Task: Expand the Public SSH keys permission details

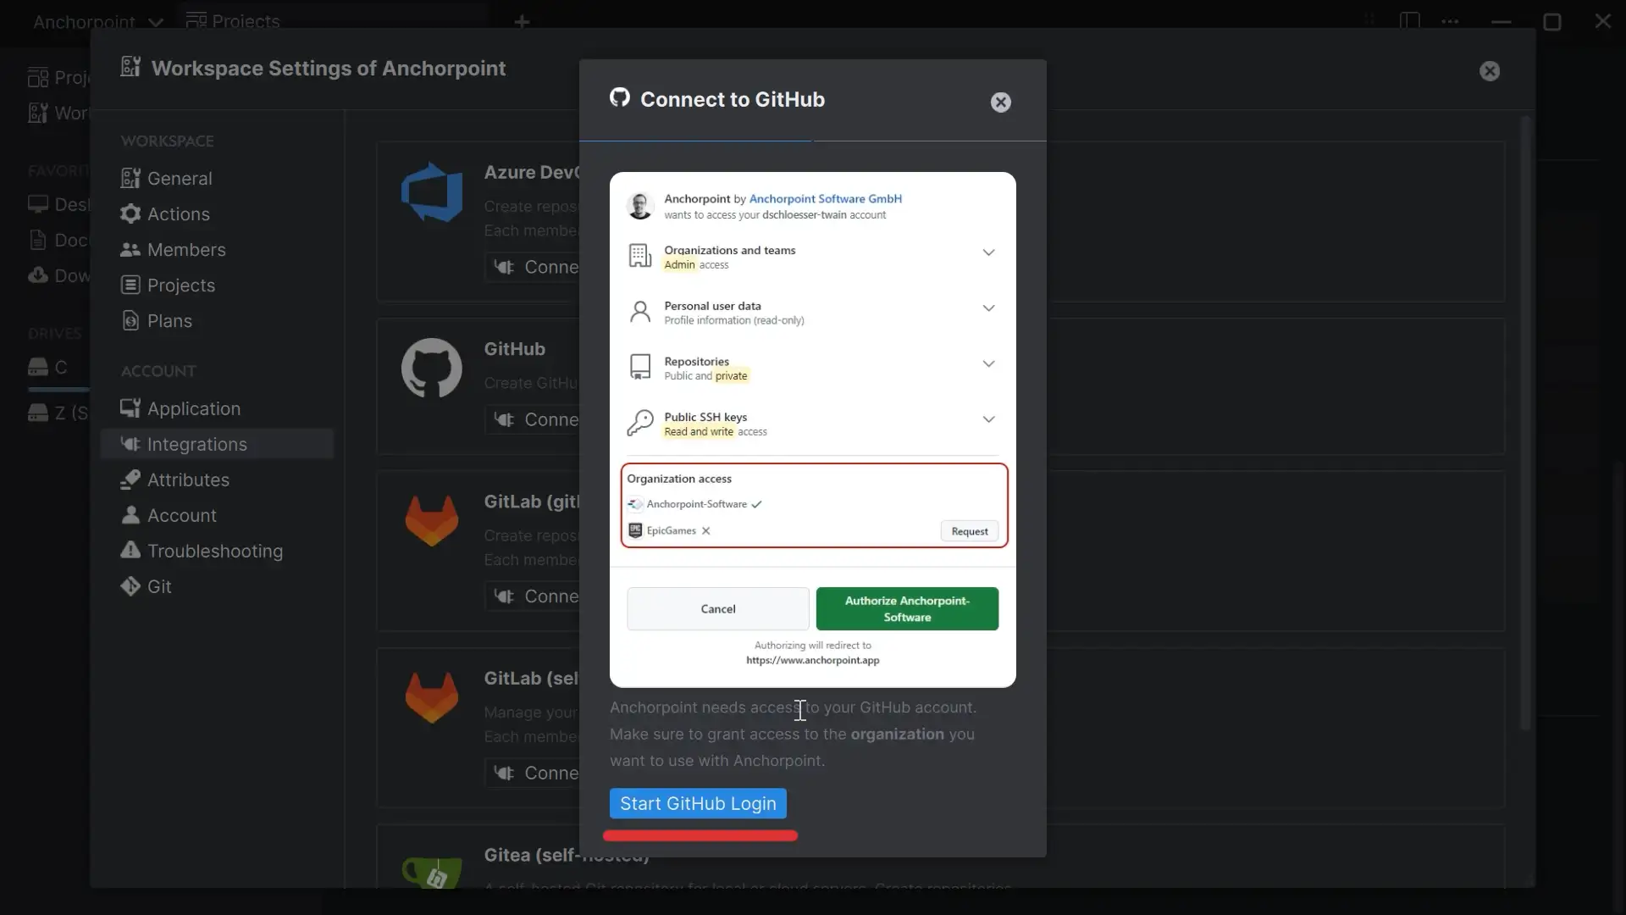Action: click(x=988, y=419)
